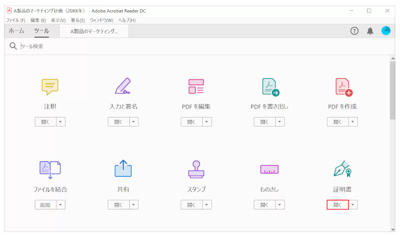
Task: Select the 入力と署名 pen signature icon
Action: (x=123, y=86)
